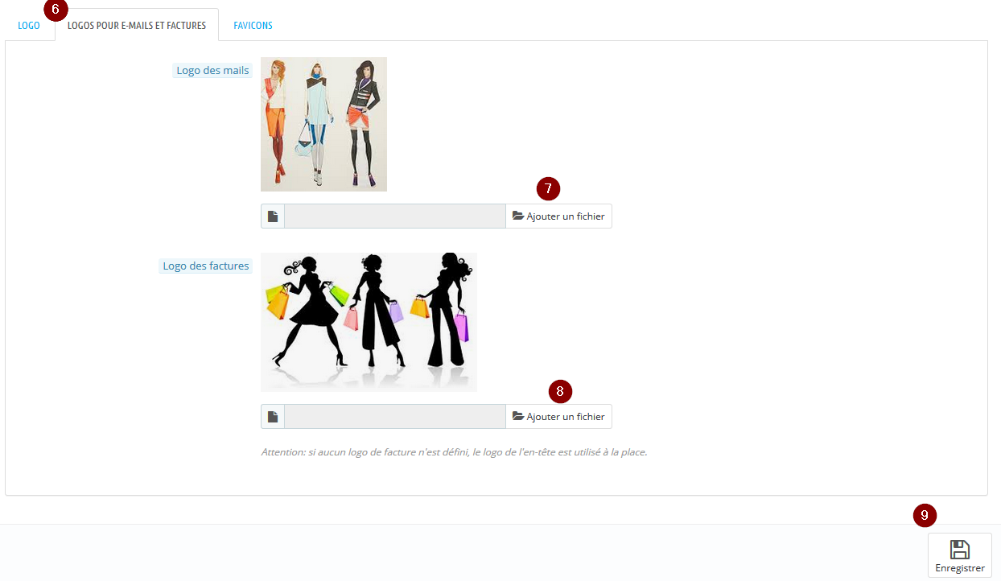1001x581 pixels.
Task: Click the Logo des mails label
Action: coord(212,70)
